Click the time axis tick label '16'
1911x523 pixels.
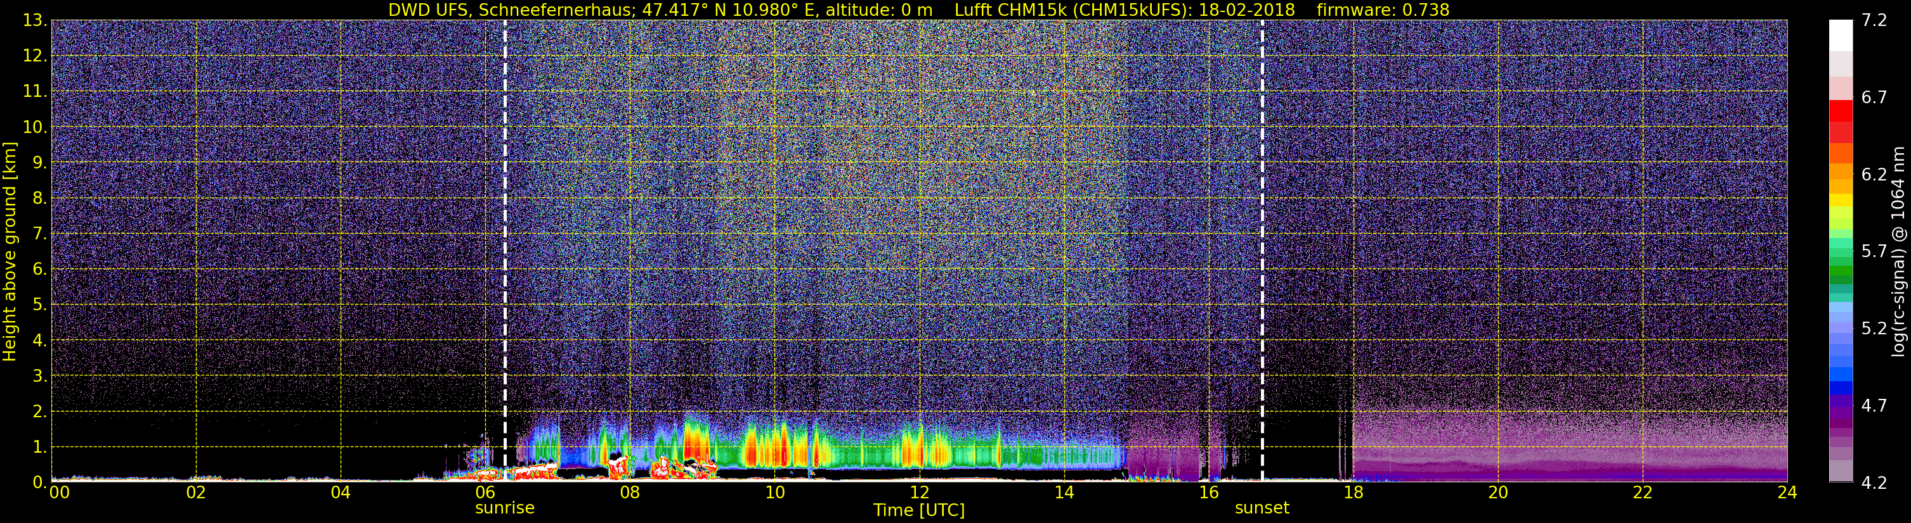1208,493
